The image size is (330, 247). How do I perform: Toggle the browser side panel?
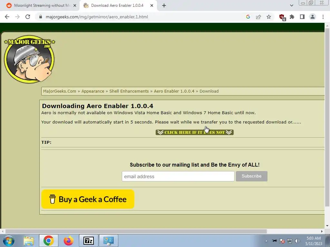[x=302, y=17]
